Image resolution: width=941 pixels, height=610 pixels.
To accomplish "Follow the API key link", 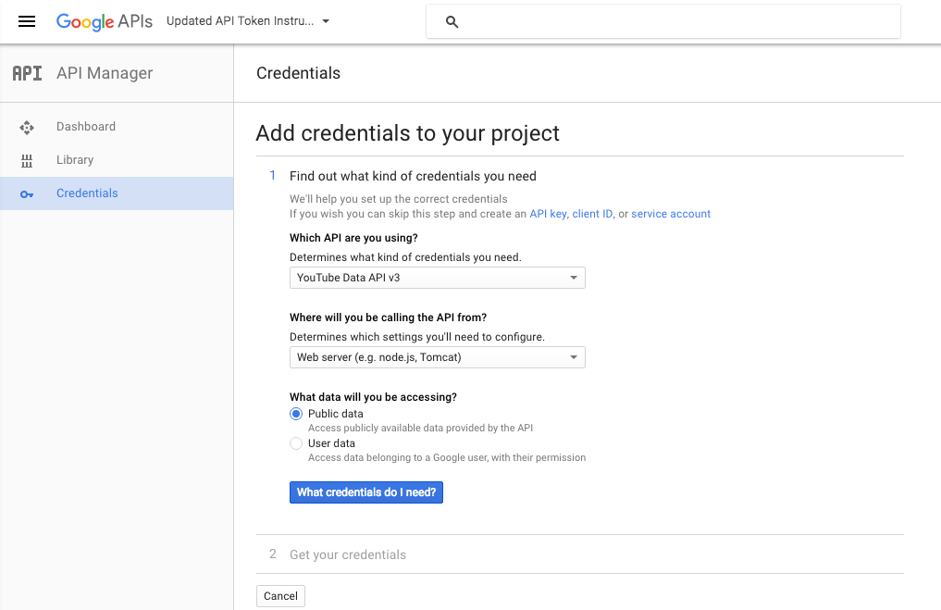I will click(548, 214).
